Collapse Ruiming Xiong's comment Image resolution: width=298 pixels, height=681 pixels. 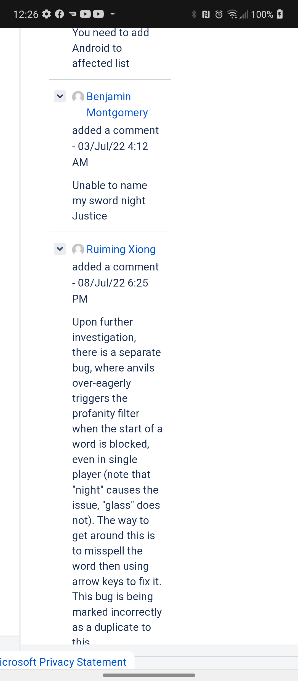point(60,249)
